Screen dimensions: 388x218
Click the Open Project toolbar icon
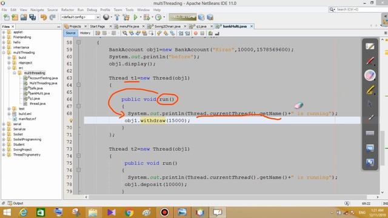(24, 18)
